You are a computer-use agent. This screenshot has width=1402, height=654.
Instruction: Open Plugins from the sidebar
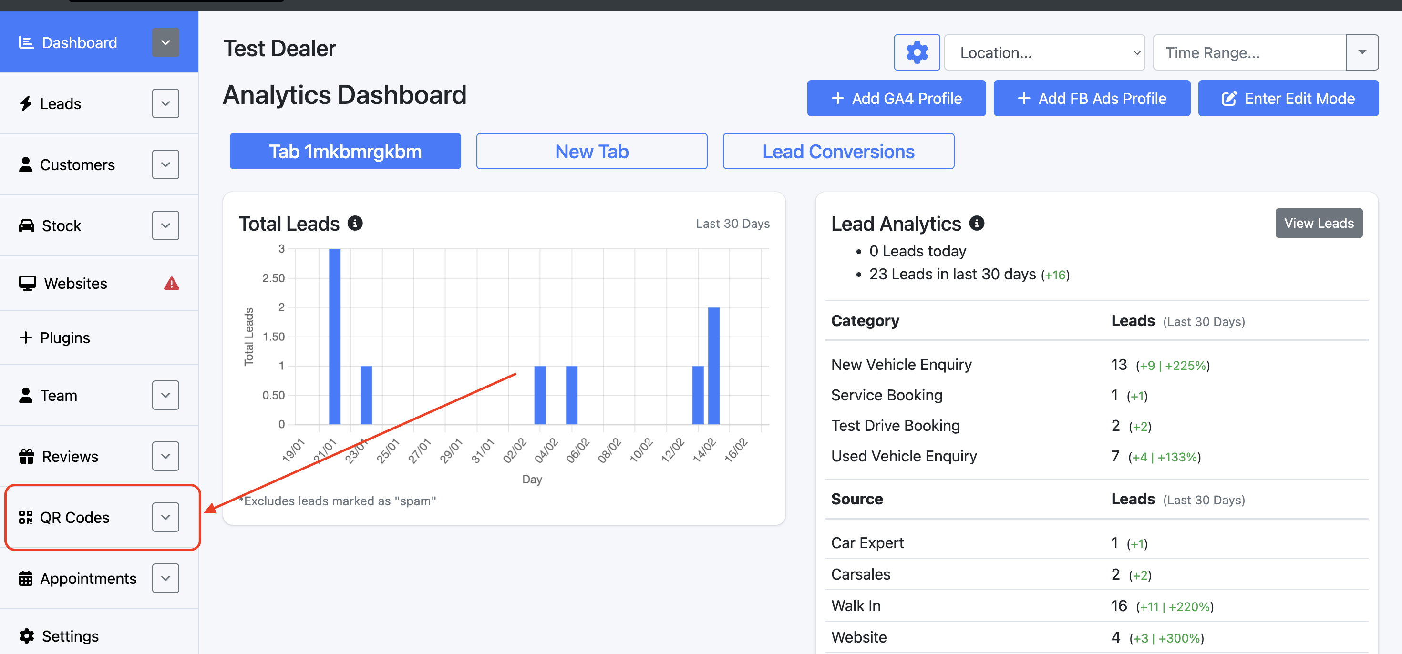(64, 338)
